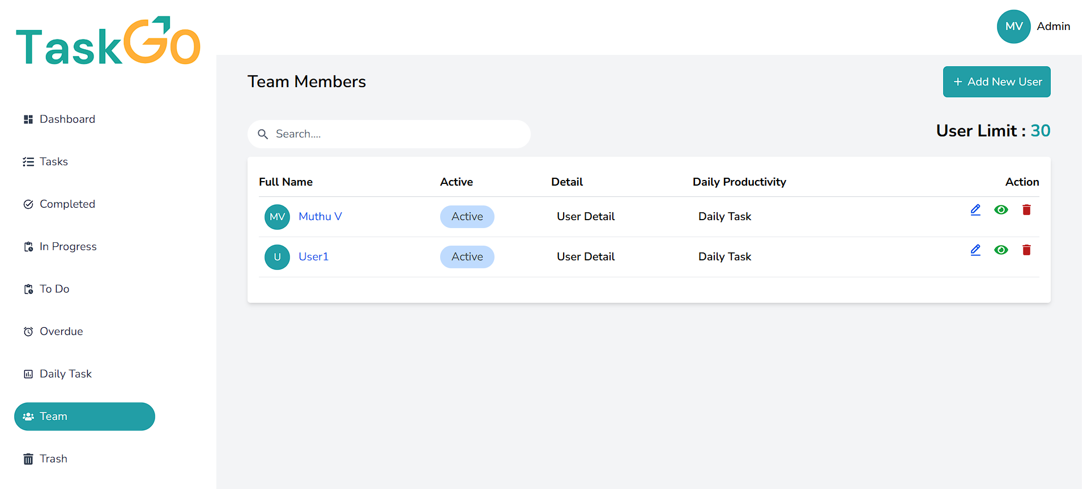The image size is (1087, 489).
Task: Select Overdue in the sidebar navigation
Action: [61, 332]
